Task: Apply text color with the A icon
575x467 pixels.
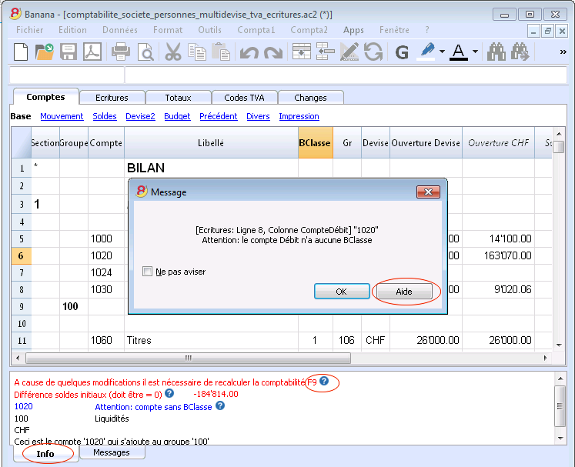Action: (459, 52)
